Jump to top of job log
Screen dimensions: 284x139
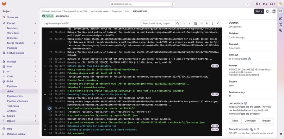[x=207, y=23]
